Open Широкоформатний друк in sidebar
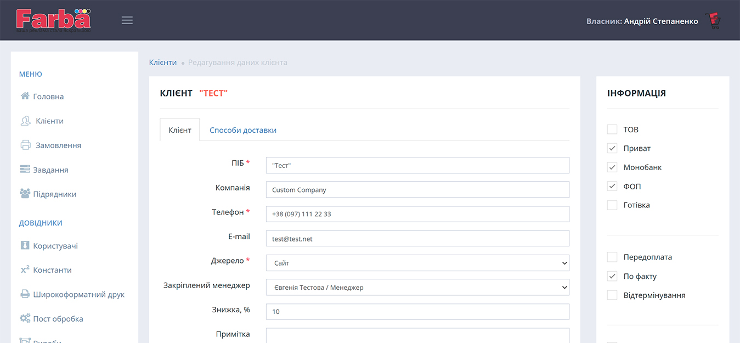This screenshot has height=343, width=740. pyautogui.click(x=78, y=294)
